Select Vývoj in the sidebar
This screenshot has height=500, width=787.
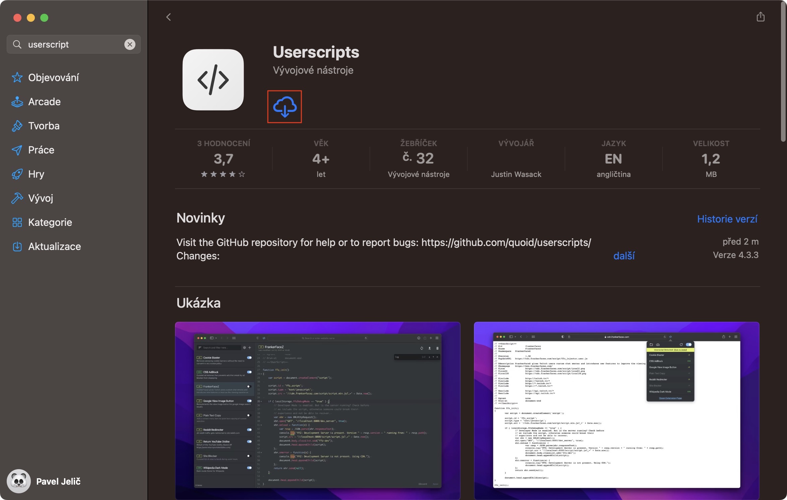[40, 198]
